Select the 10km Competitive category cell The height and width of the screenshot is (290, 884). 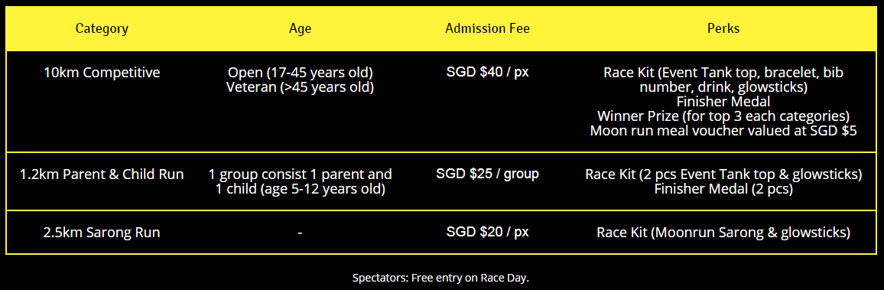point(102,73)
